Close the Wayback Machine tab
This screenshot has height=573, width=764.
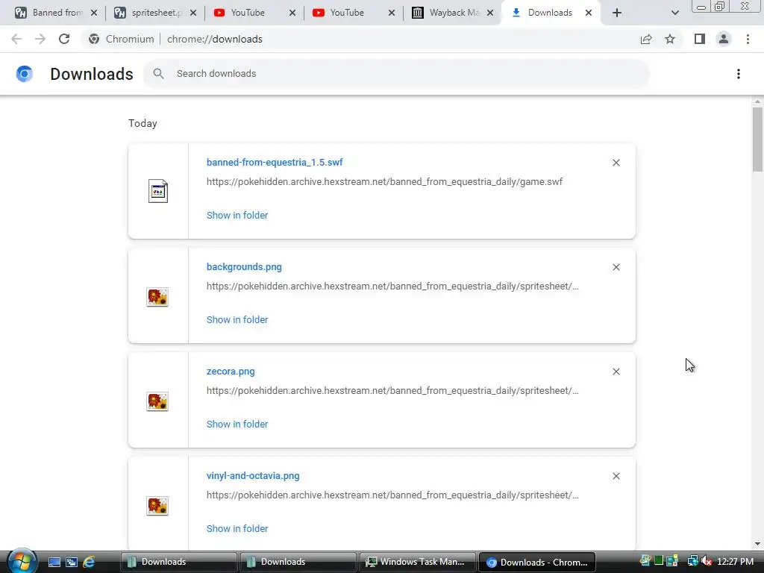click(490, 13)
